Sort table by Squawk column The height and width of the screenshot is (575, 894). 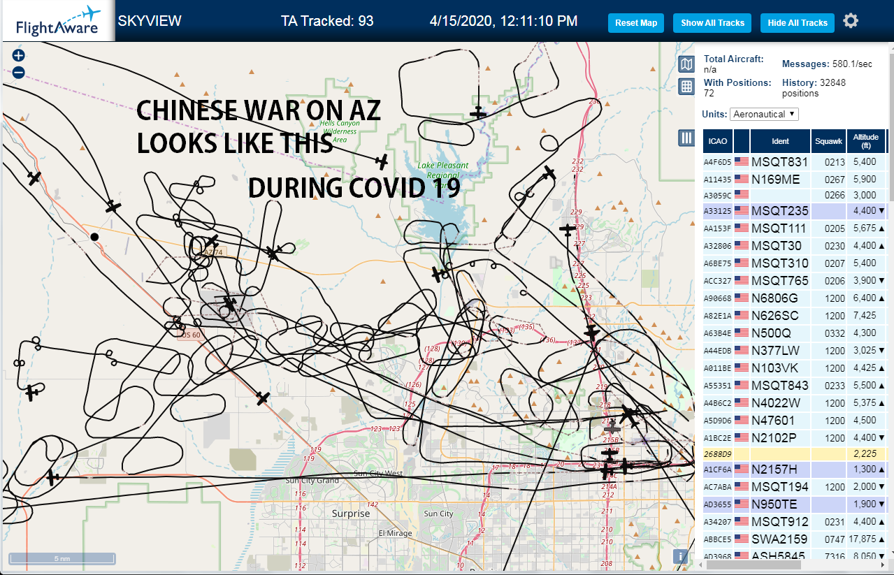point(828,141)
